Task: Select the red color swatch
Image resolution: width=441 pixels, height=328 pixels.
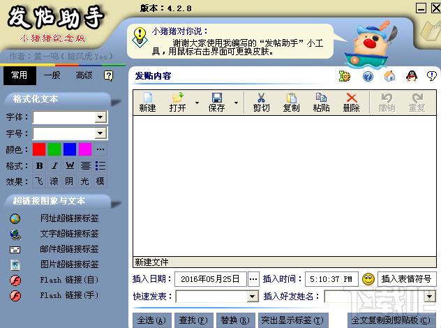Action: click(x=39, y=149)
